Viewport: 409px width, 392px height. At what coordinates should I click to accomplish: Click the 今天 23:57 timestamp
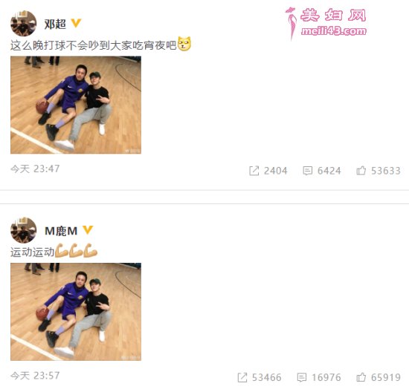tap(35, 376)
